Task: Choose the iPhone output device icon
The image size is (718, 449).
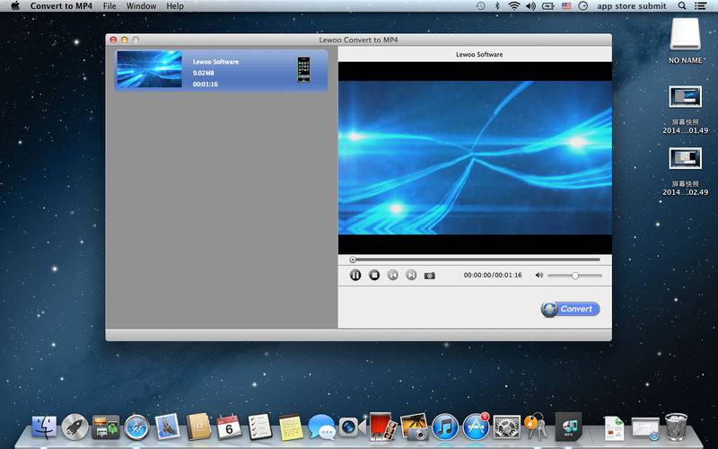Action: tap(303, 70)
